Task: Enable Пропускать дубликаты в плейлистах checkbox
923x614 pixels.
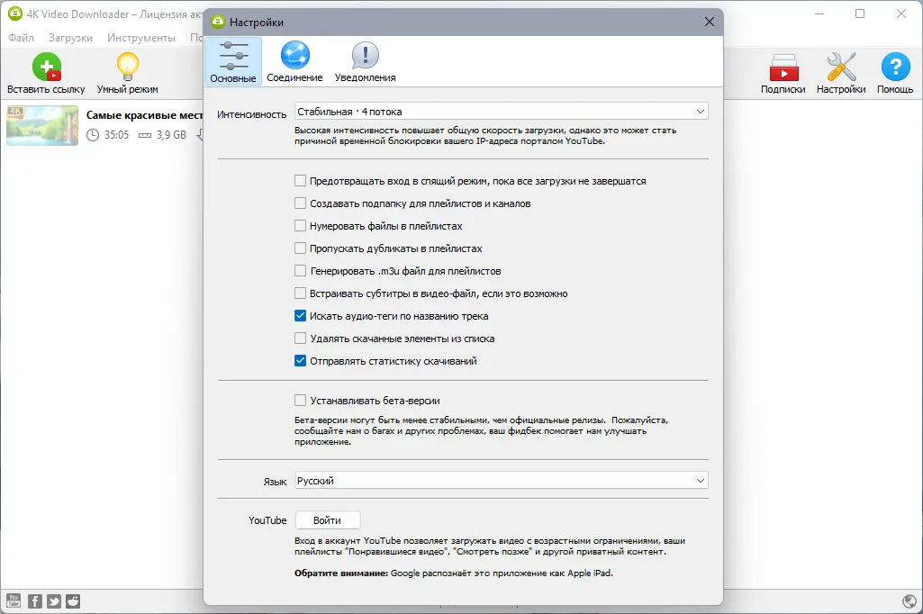Action: [x=300, y=248]
